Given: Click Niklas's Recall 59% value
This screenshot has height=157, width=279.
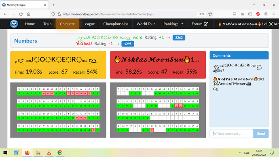Looking at the screenshot, I should pos(192,72).
